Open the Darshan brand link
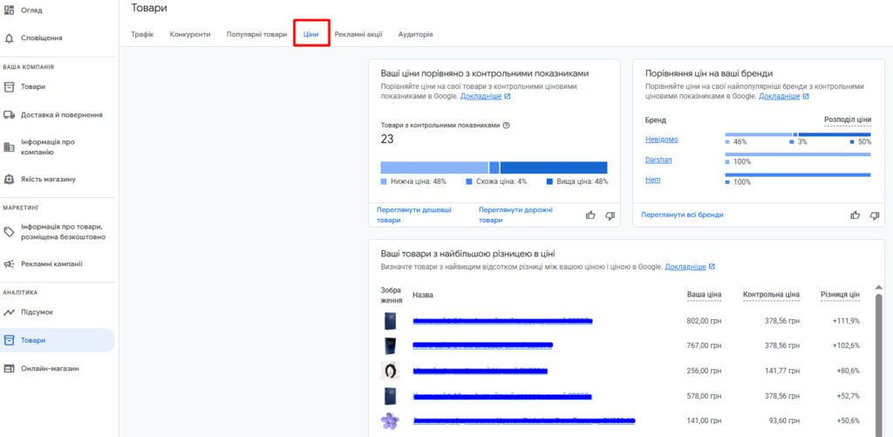This screenshot has height=437, width=893. coord(658,160)
